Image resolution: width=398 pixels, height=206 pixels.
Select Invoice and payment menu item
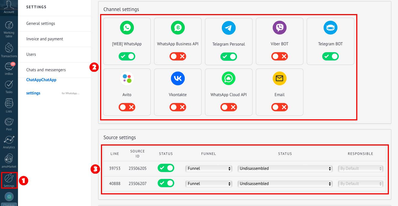[x=45, y=39]
